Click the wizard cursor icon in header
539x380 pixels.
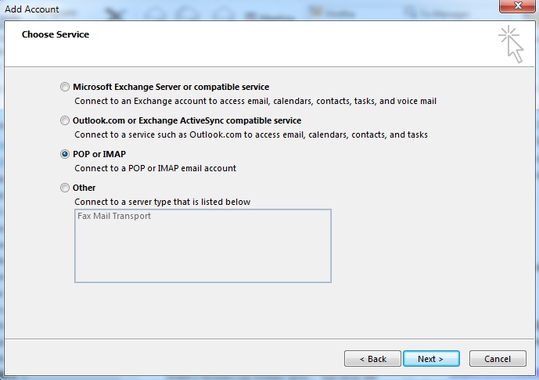click(511, 45)
